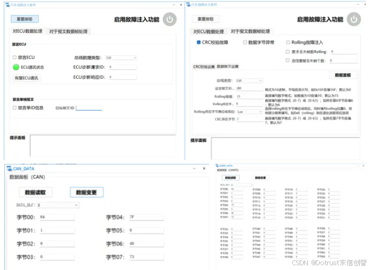Click 数据读取 in the CANFD_DATA window
This screenshot has height=270, width=370.
[231, 178]
